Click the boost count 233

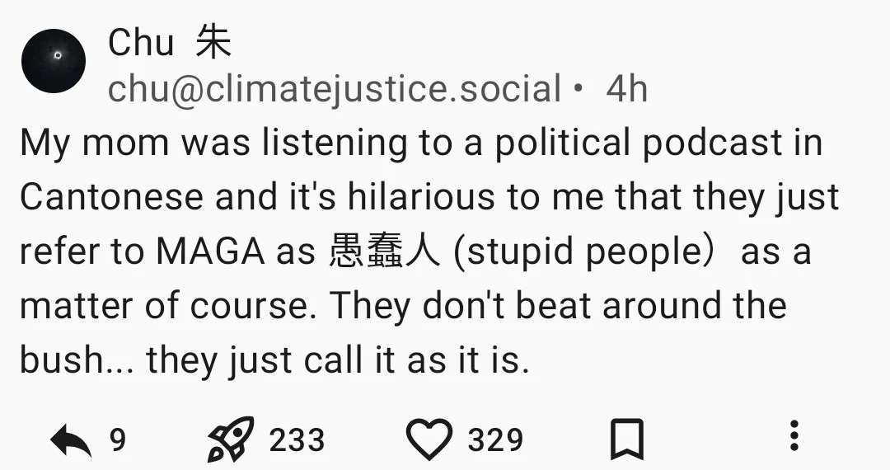[x=297, y=439]
